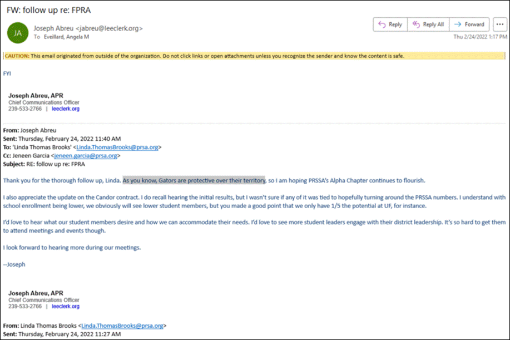
Task: Click the Reply arrow button
Action: (x=389, y=24)
